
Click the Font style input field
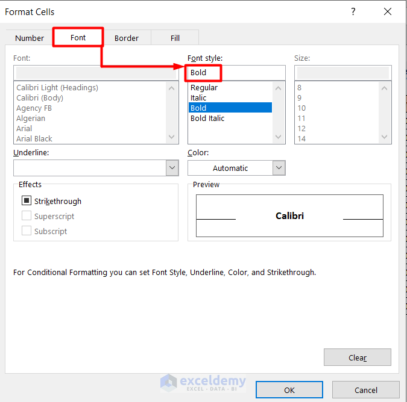(235, 73)
